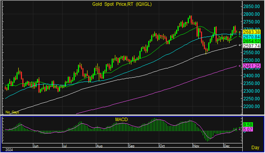
Task: Select the cyan 2670.84 moving average label
Action: pos(252,37)
